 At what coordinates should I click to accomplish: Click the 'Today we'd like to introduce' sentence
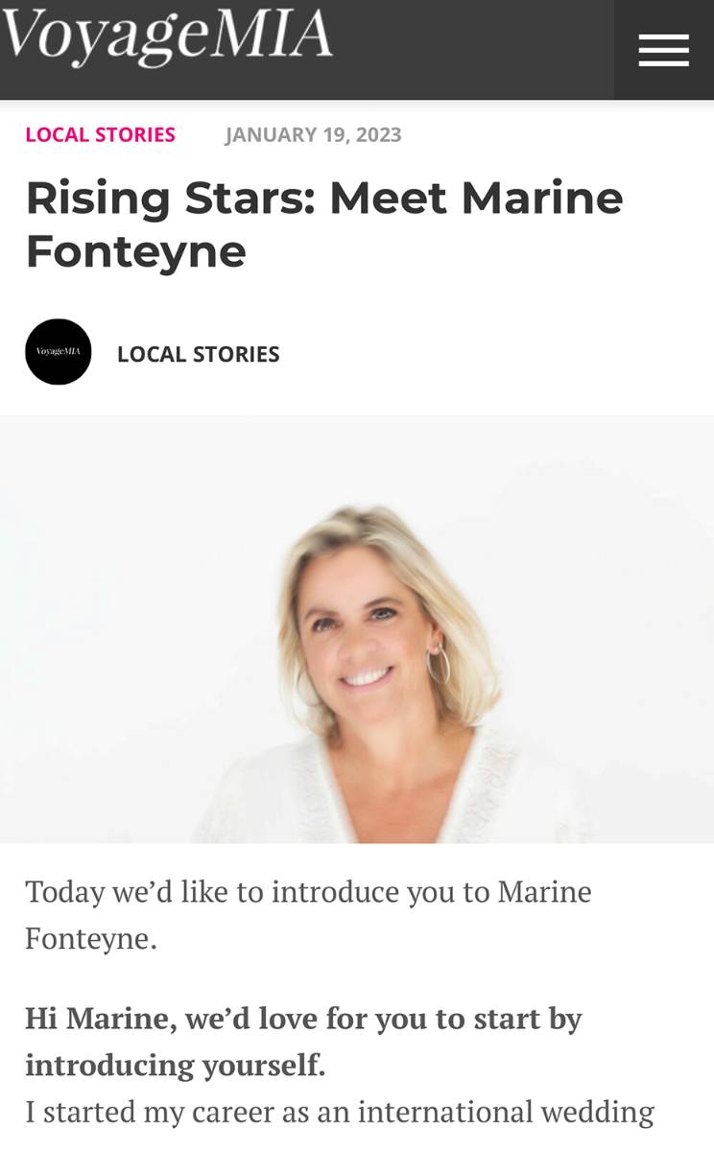pyautogui.click(x=308, y=914)
